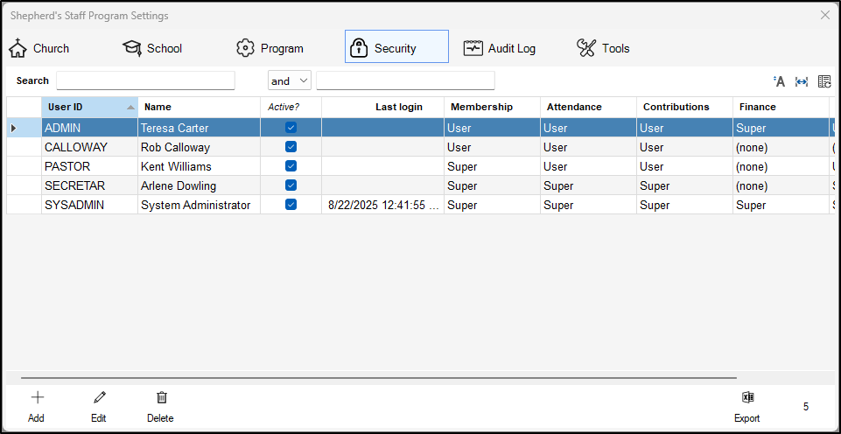
Task: Select the SYSADMIN user ID cell
Action: pos(89,205)
